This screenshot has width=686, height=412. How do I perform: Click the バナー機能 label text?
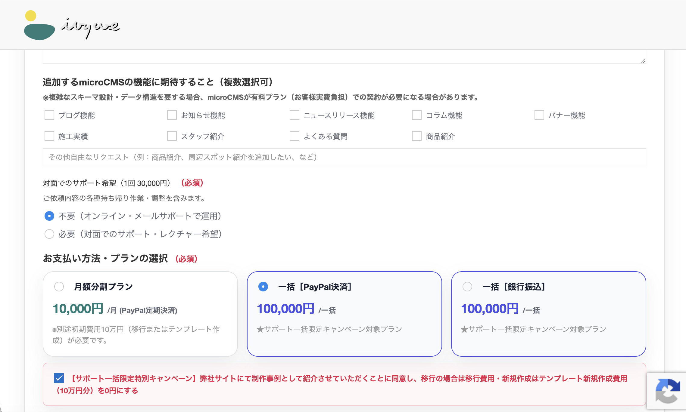[567, 115]
